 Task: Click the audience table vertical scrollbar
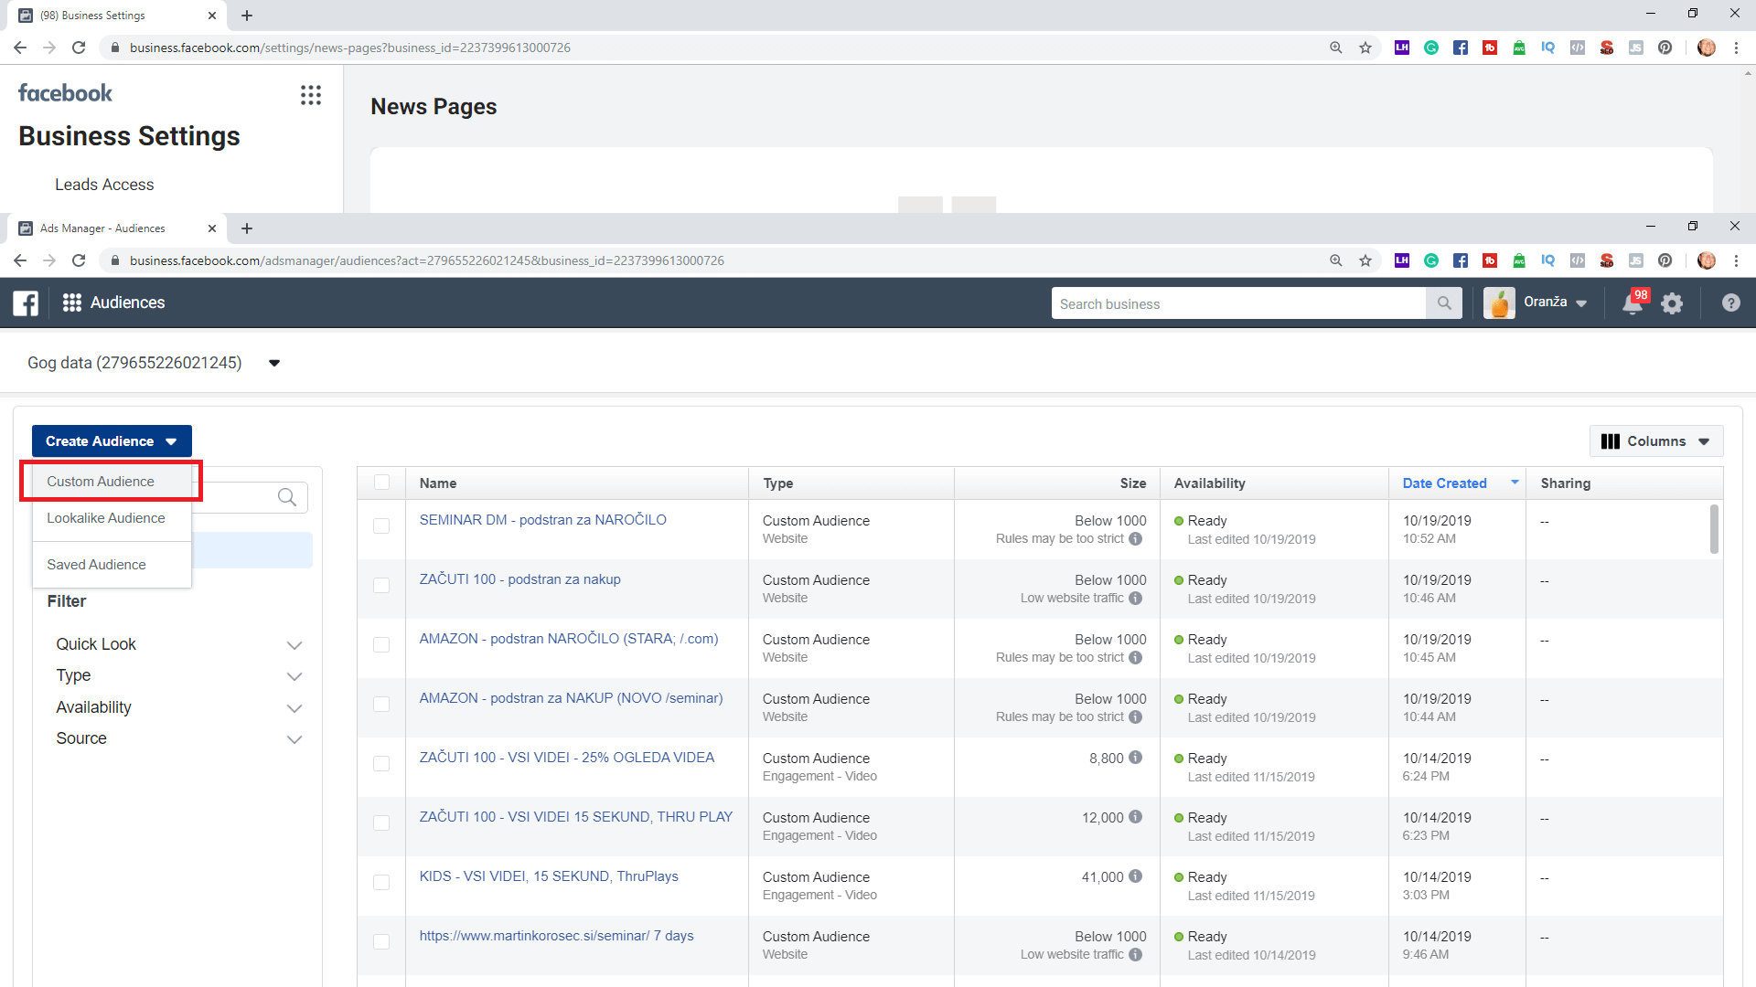pos(1714,529)
